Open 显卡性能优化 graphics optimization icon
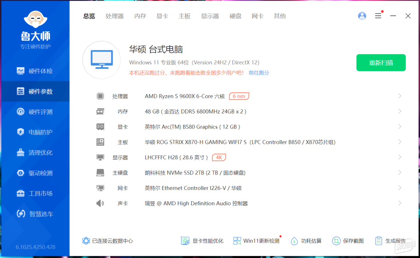Screen dimensions: 420x258 click(185, 241)
